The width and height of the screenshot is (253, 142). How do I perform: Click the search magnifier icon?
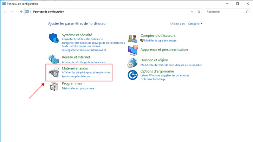coord(247,12)
